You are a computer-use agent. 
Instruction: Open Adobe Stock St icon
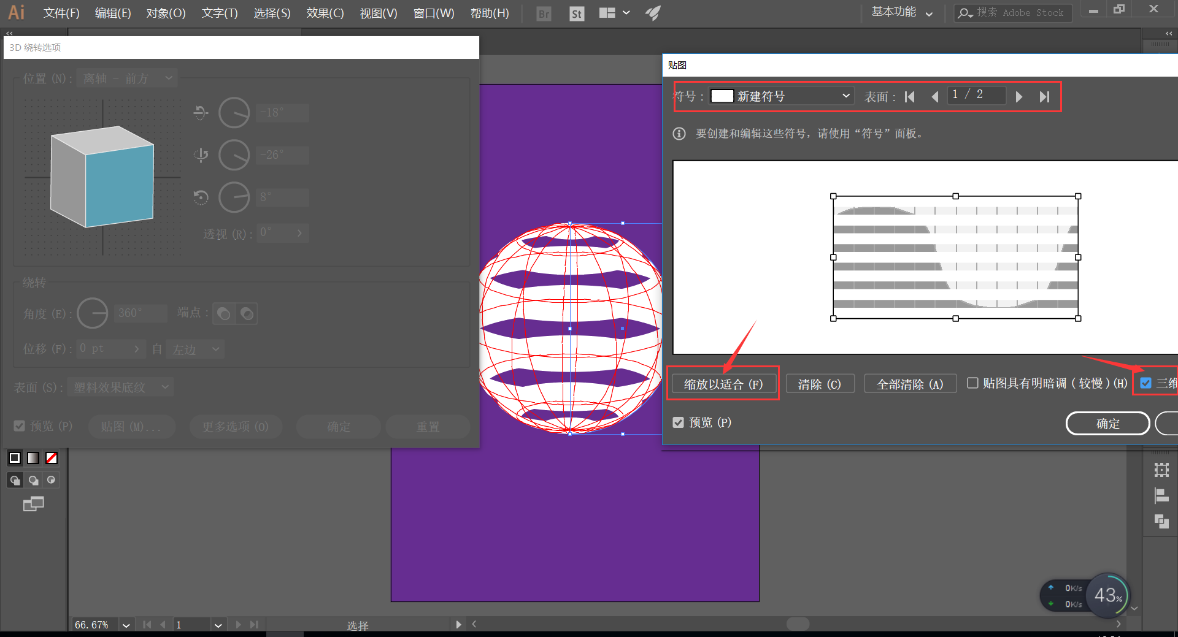(577, 13)
